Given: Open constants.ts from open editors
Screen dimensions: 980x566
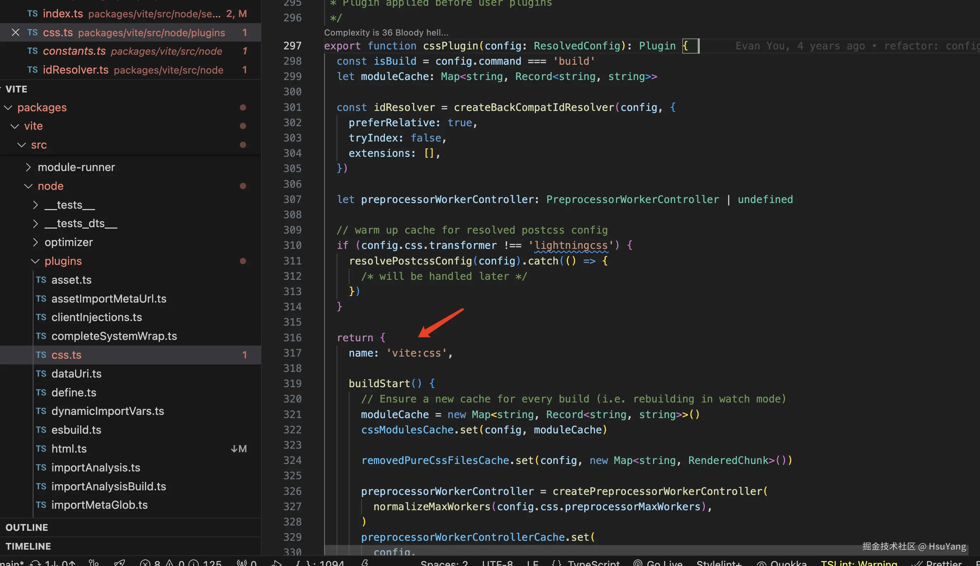Looking at the screenshot, I should [74, 51].
